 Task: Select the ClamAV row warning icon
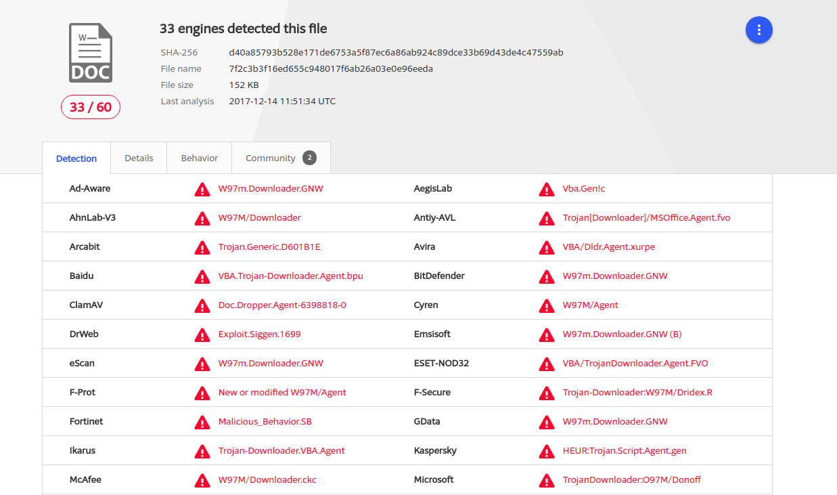coord(202,305)
